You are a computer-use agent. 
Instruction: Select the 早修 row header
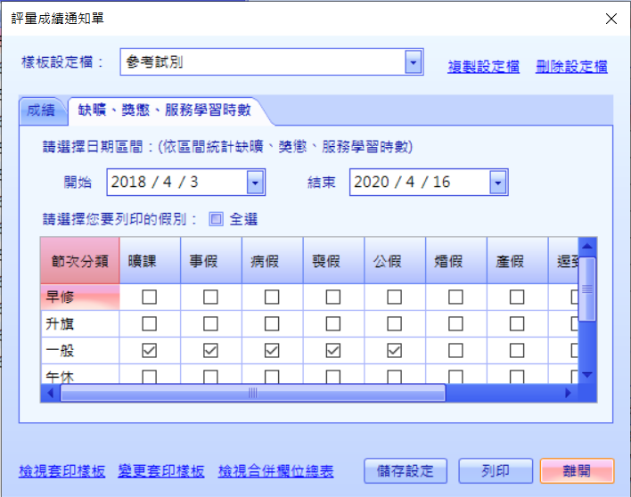[80, 297]
